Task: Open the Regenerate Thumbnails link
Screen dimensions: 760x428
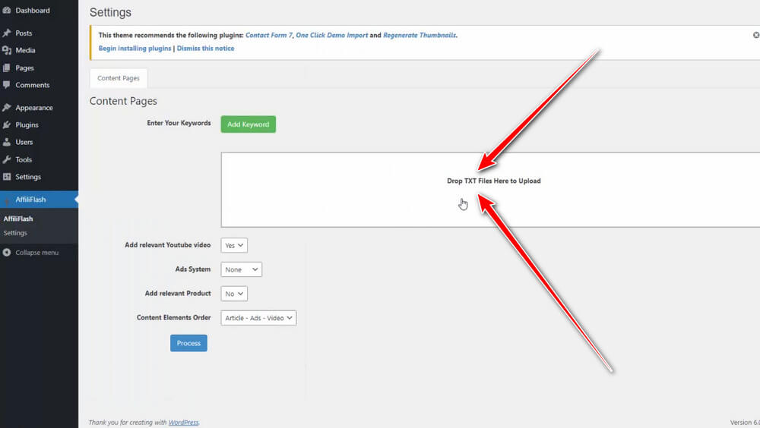Action: click(x=420, y=35)
